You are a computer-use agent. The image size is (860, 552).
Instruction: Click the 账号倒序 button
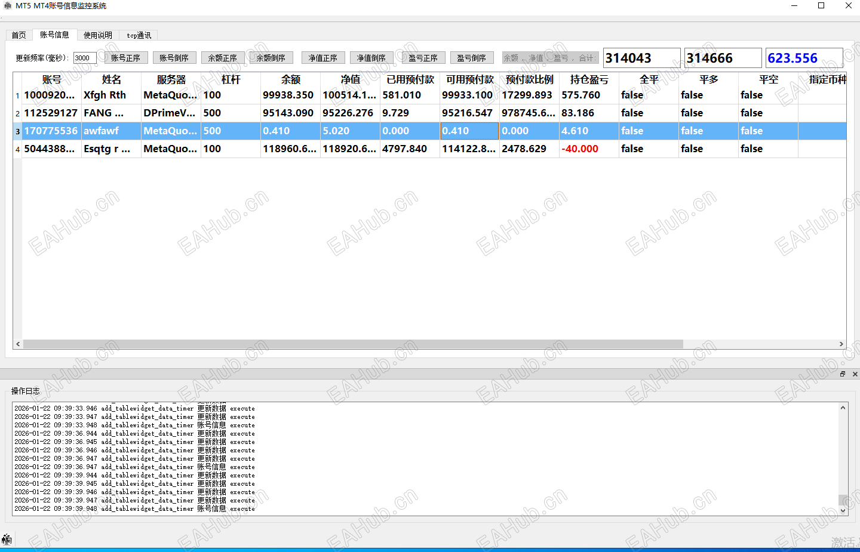pos(174,58)
